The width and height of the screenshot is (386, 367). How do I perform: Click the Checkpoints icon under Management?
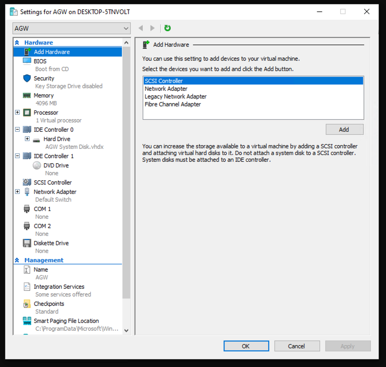27,304
